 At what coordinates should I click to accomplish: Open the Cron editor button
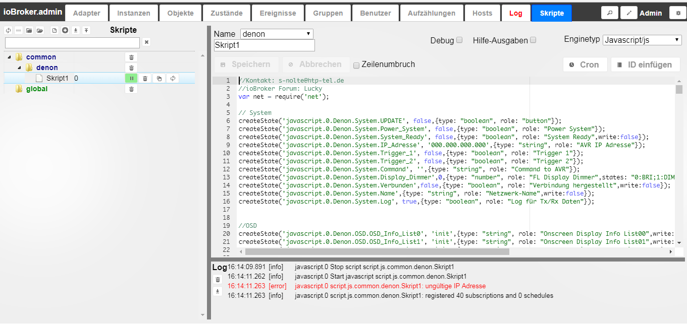click(585, 64)
